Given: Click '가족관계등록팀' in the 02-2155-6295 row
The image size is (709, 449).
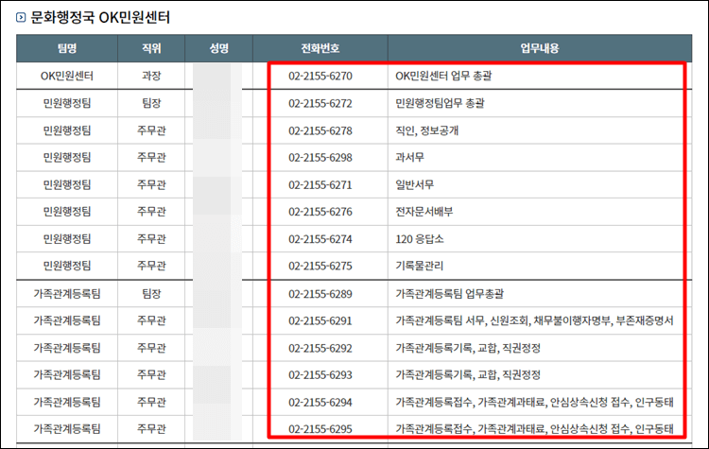Looking at the screenshot, I should click(67, 429).
